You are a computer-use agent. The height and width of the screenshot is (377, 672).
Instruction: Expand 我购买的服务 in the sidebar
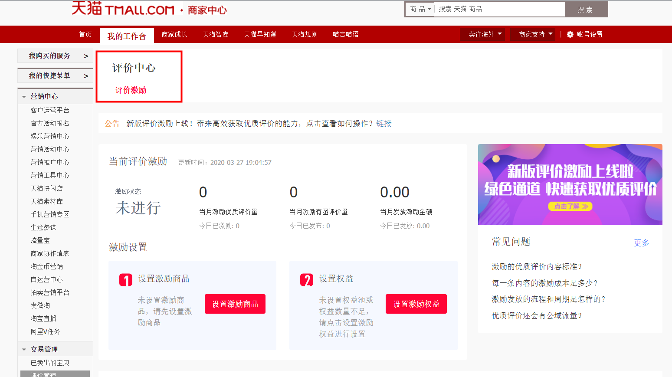pos(55,56)
